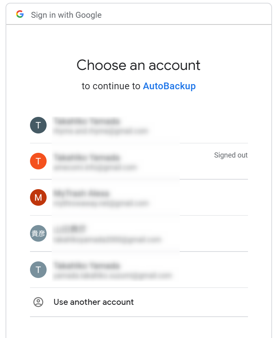Click email beside the dark slate T avatar
Screen dimensions: 278x338
tap(100, 131)
